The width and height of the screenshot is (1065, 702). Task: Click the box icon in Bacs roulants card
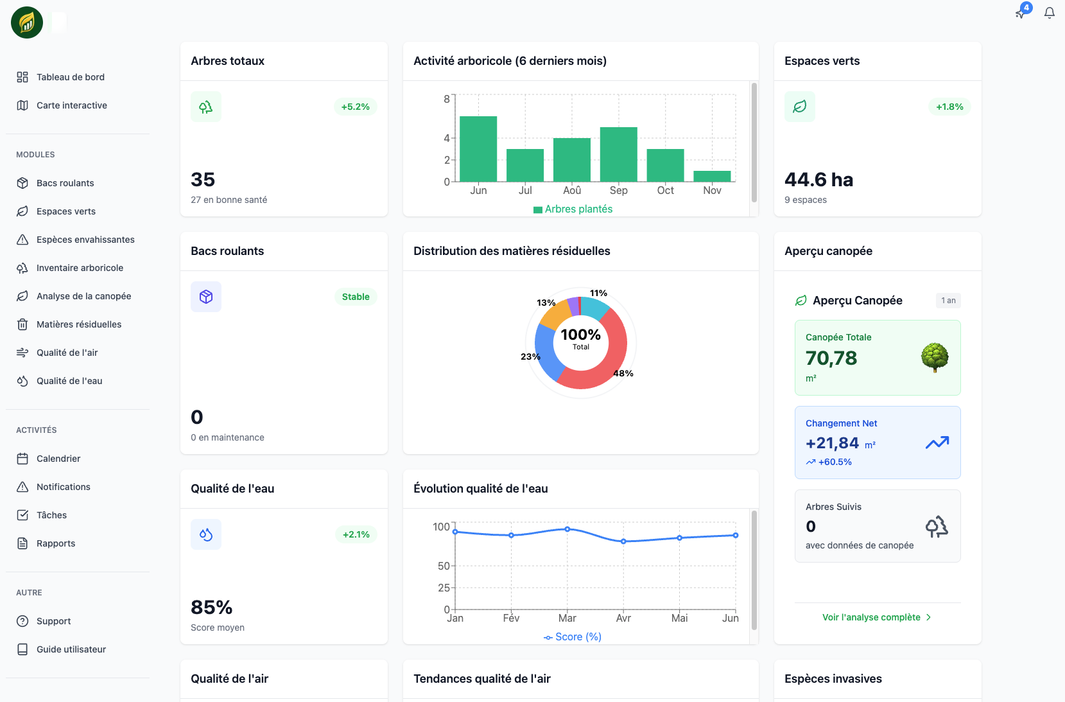(206, 297)
